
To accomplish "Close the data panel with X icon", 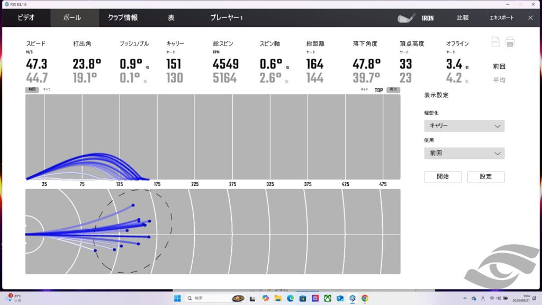I will [x=530, y=18].
